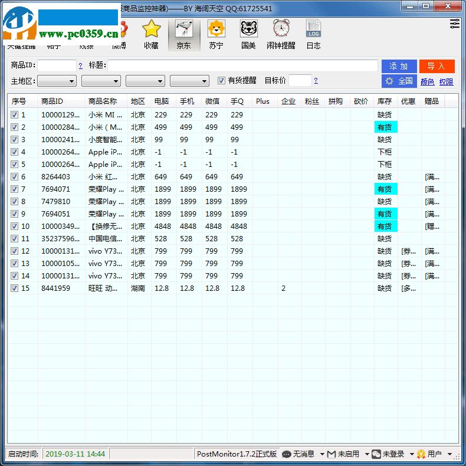Select the 中国电信 product name cell
The image size is (466, 466).
point(105,239)
